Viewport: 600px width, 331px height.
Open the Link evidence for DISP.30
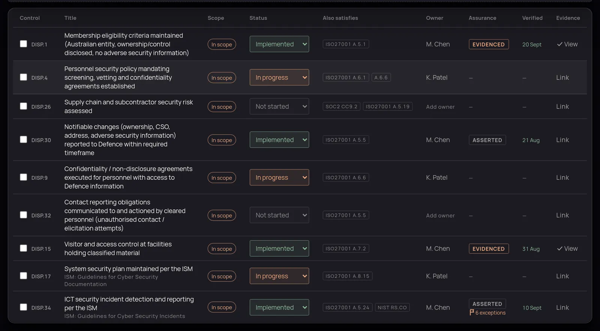(562, 140)
